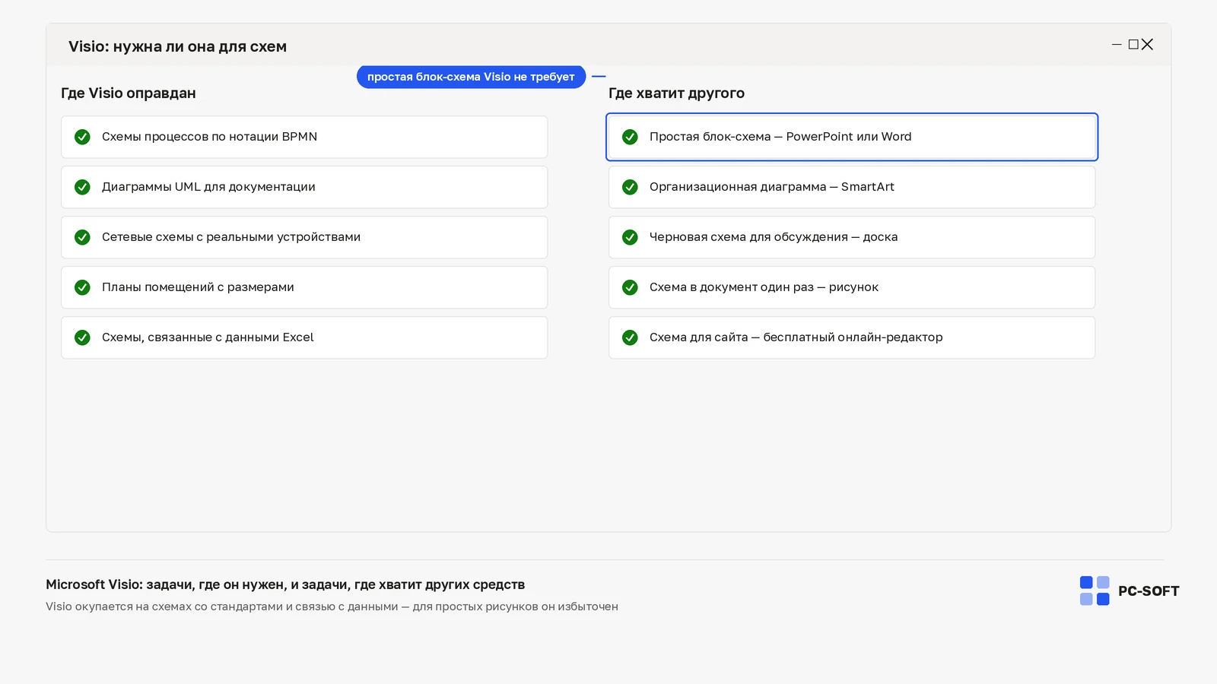Screen dimensions: 1217x684
Task: Toggle the check icon beside Excel-linked schemes row
Action: (82, 337)
